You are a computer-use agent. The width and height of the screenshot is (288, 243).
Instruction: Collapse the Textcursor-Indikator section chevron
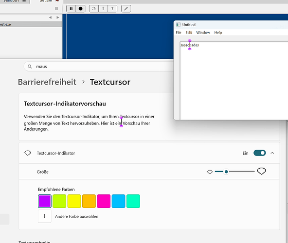(x=272, y=153)
